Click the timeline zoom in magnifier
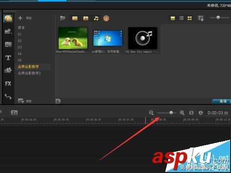231x173 pixels. [x=182, y=113]
